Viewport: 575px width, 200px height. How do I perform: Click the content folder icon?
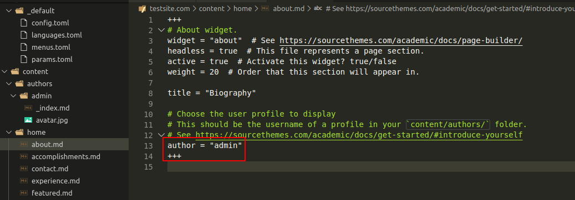click(x=15, y=72)
